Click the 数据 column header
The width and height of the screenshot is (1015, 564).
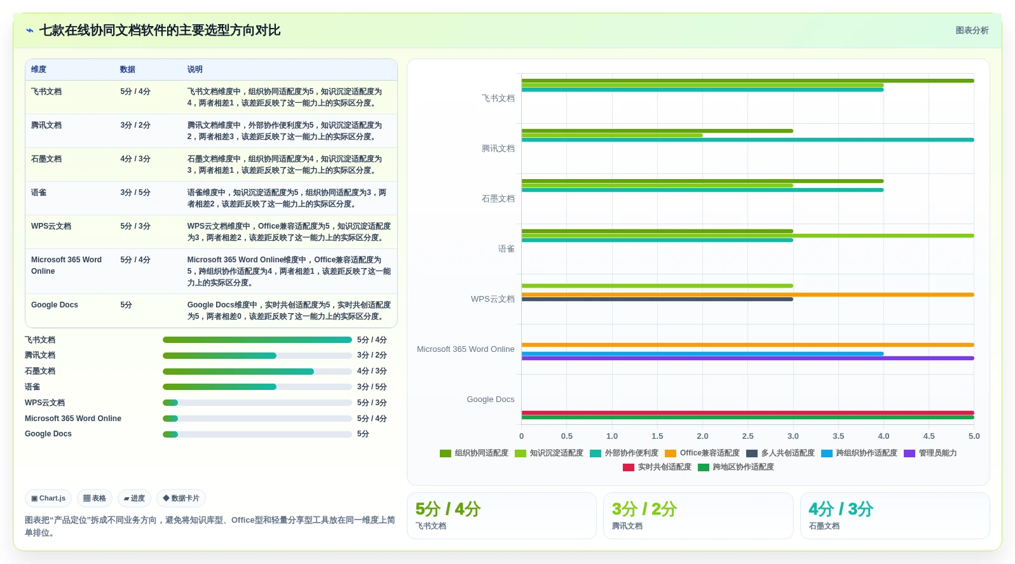coord(128,69)
